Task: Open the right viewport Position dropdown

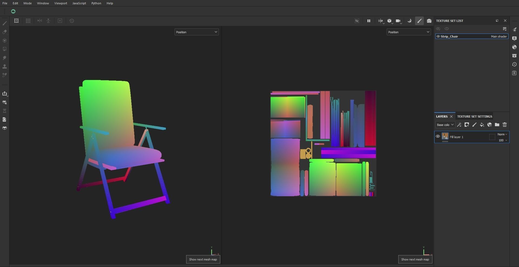Action: 409,32
